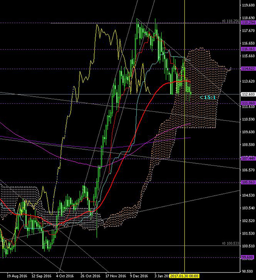Click the 107.449 purple price label

point(248,158)
